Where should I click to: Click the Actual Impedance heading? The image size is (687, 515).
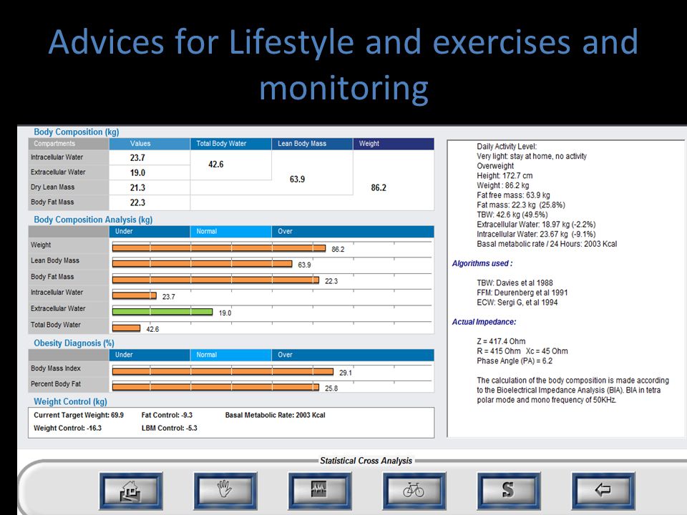(484, 322)
